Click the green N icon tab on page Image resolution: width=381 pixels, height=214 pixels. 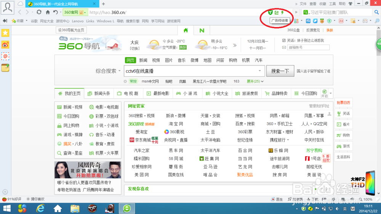click(x=202, y=30)
